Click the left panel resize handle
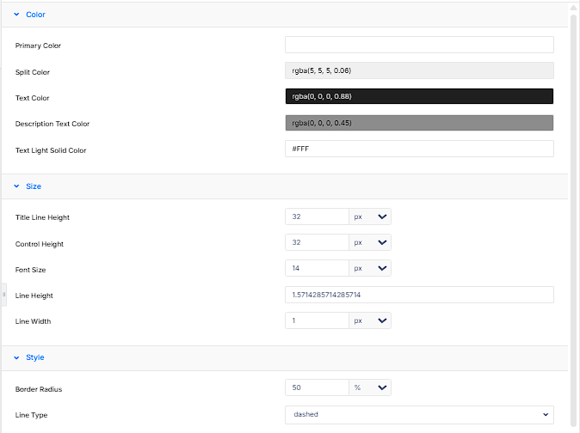580x433 pixels. [3, 295]
